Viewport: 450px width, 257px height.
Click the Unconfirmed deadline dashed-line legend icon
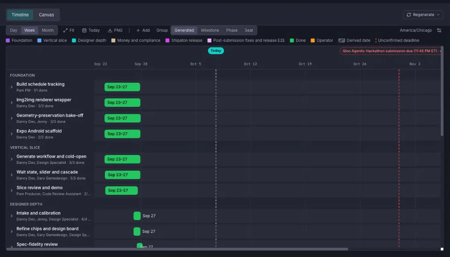376,41
